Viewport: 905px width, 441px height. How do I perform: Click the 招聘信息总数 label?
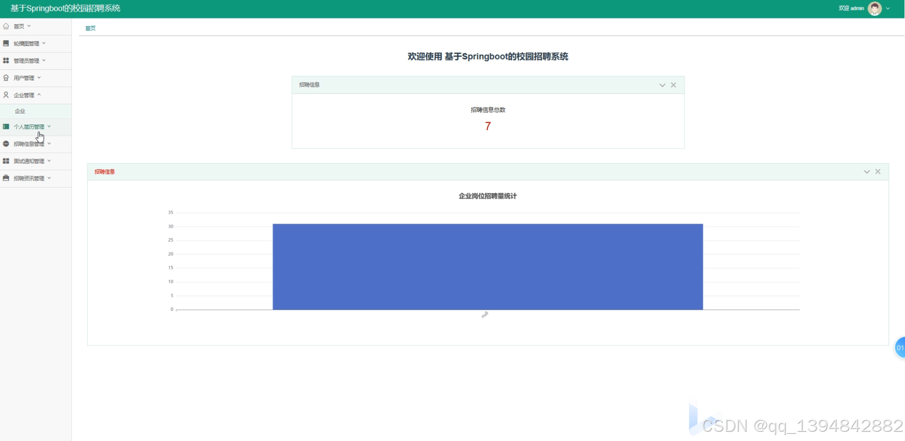[x=488, y=110]
